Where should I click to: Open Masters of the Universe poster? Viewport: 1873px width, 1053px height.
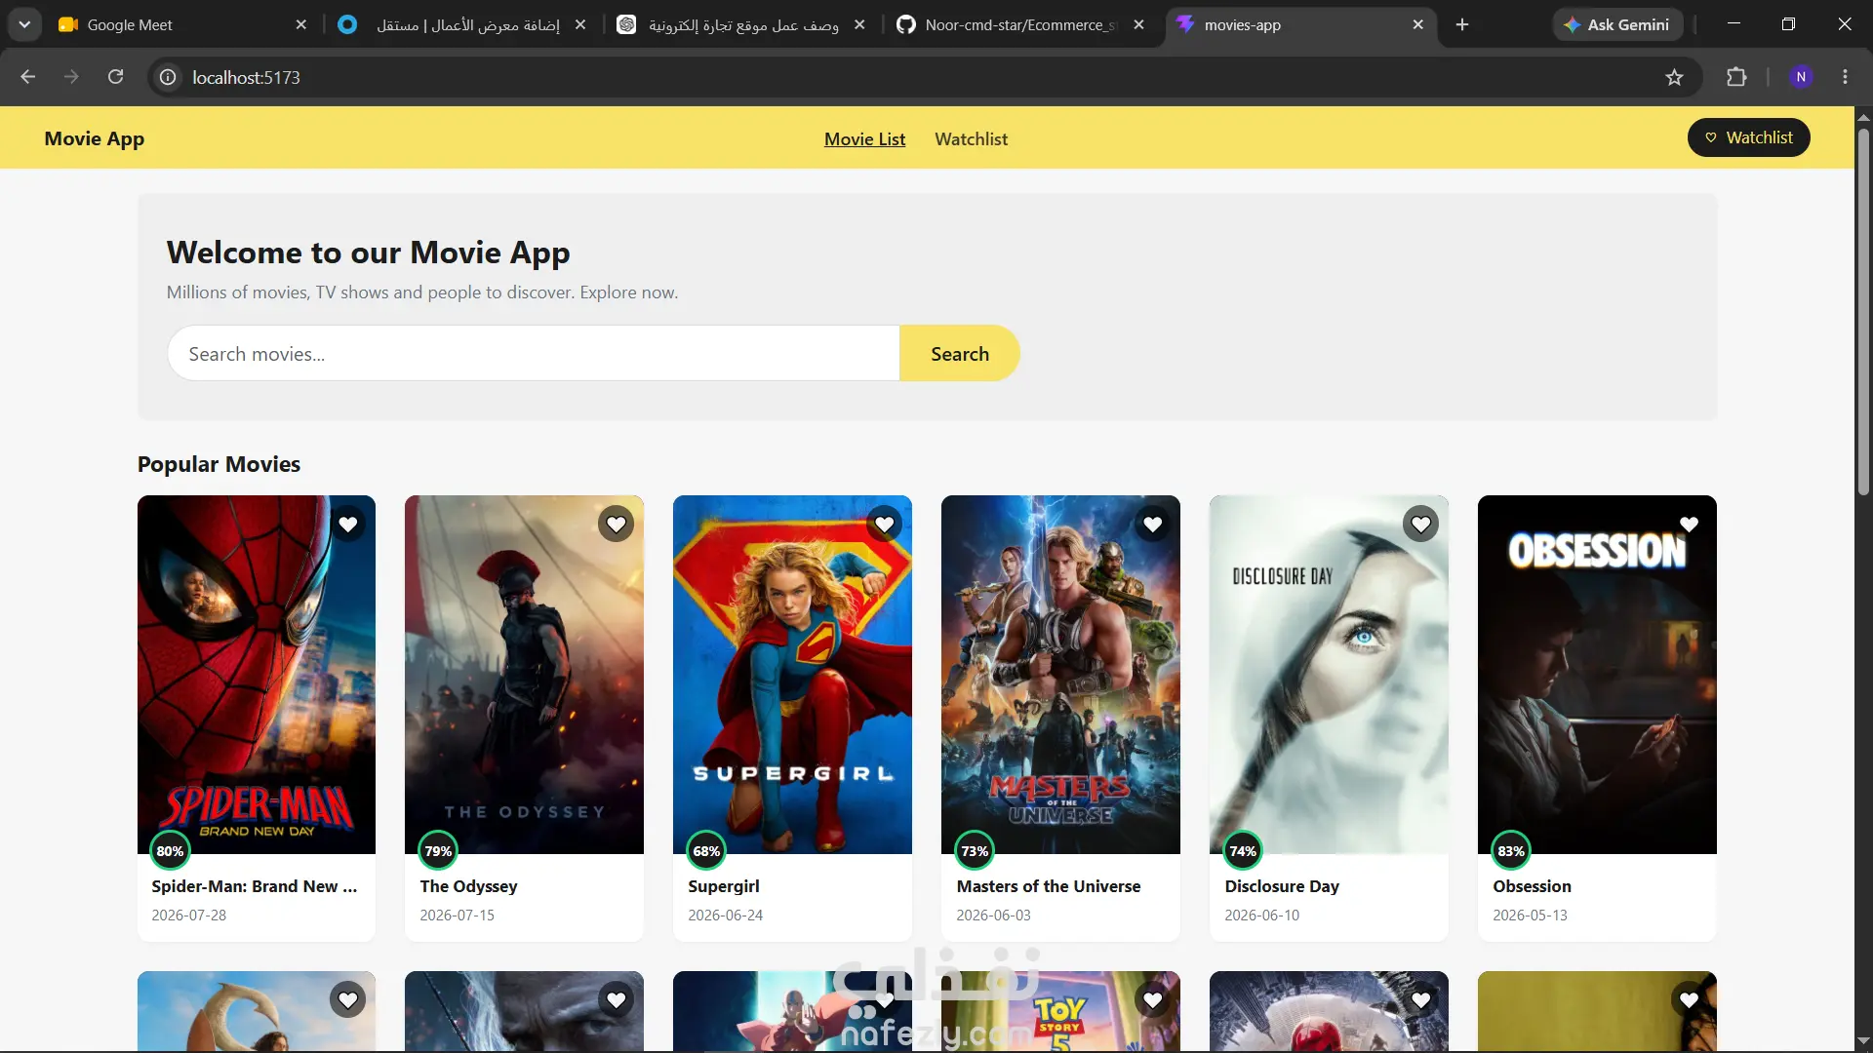[x=1061, y=675]
